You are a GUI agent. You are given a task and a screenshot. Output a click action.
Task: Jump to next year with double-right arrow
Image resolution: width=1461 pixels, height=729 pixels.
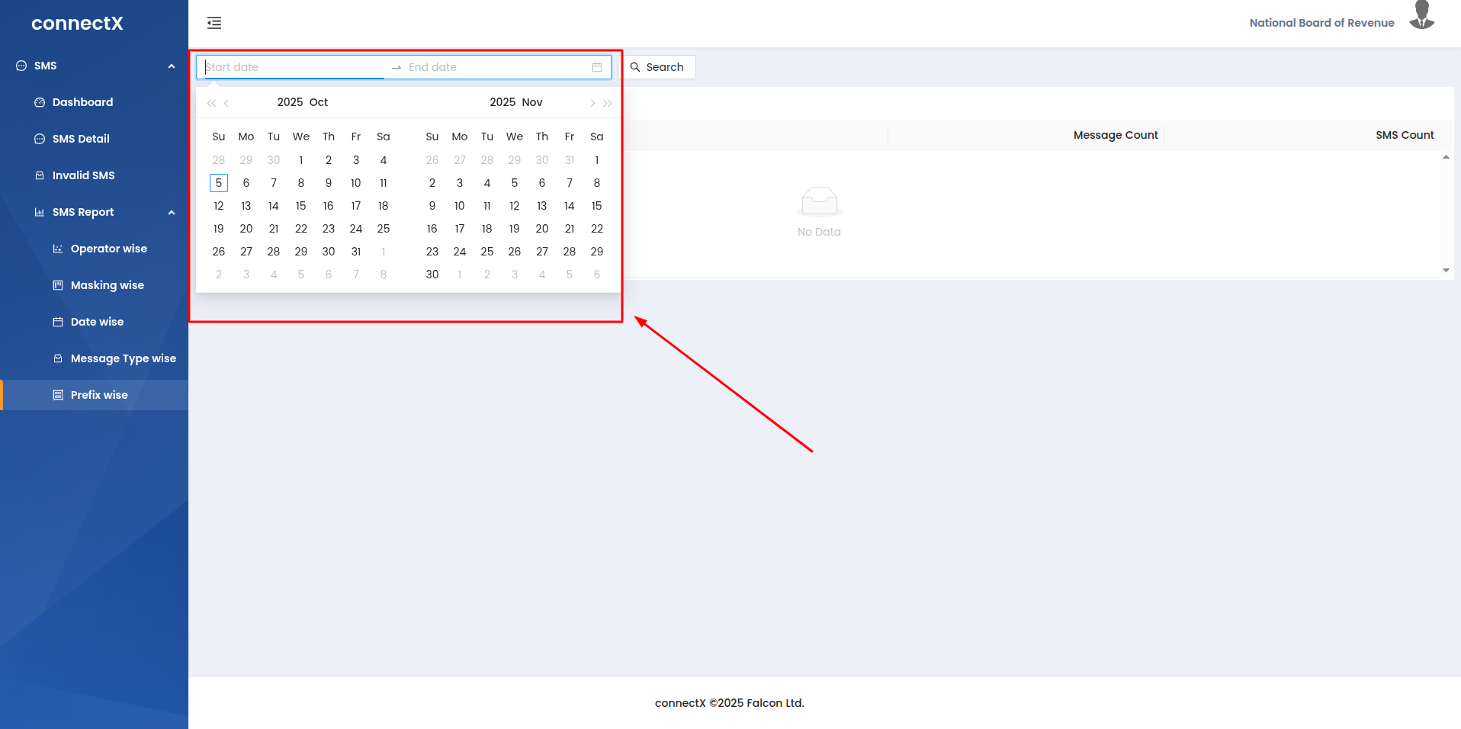tap(608, 103)
